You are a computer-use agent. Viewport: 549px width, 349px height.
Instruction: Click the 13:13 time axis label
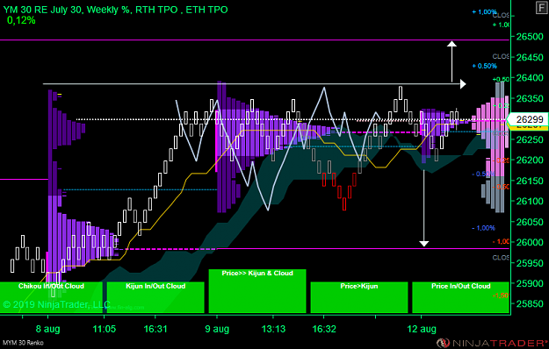click(x=273, y=329)
